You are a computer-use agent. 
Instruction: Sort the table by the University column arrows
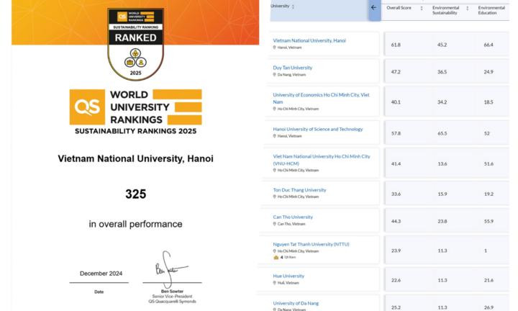click(x=293, y=6)
